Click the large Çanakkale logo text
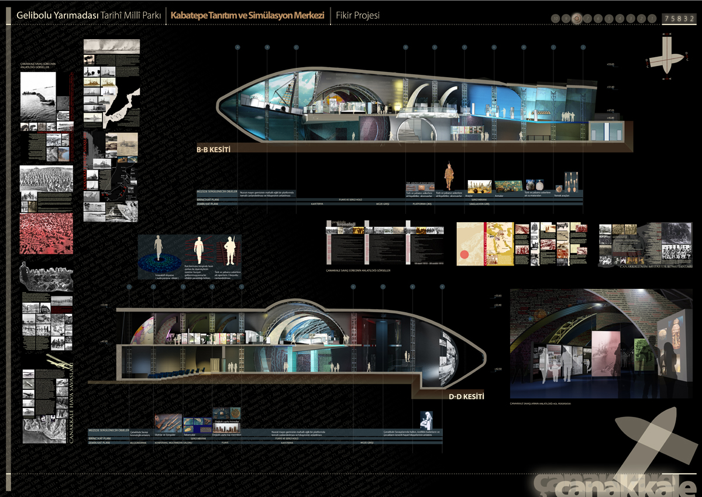702x497 pixels. click(620, 483)
